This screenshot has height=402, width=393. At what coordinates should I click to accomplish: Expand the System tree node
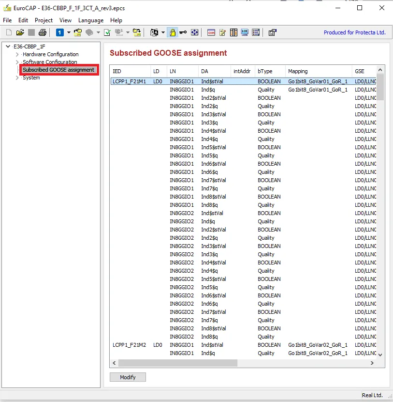(17, 77)
